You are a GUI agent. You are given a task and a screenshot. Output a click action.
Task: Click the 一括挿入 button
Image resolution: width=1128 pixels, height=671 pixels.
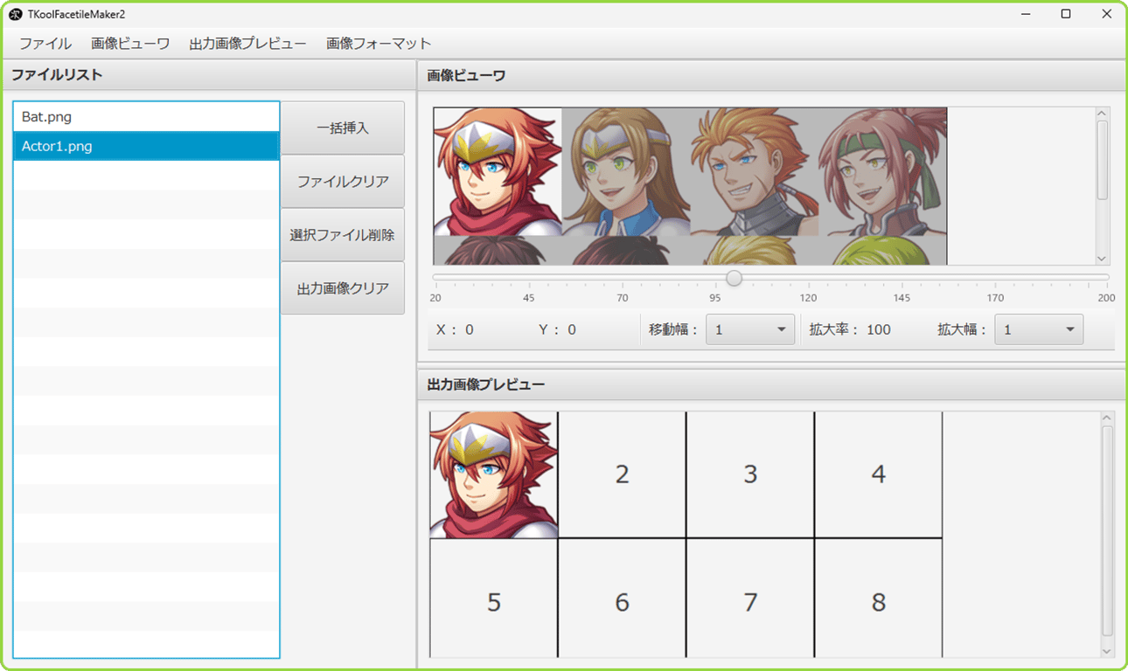click(x=343, y=128)
